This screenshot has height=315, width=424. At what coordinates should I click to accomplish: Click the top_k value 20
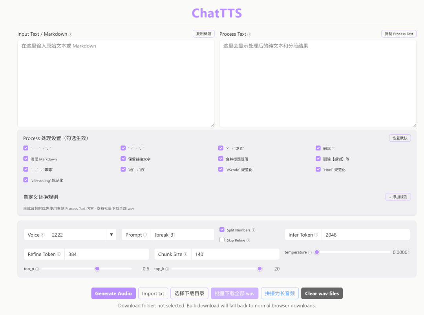(x=277, y=269)
